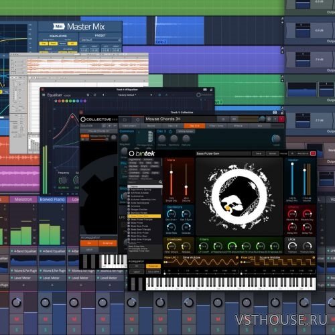Open Factory Default preset dropdown in Equaliser

[x=127, y=95]
